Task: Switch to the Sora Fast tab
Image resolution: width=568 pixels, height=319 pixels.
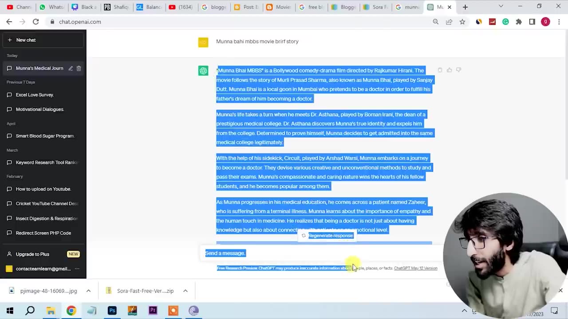Action: (375, 7)
